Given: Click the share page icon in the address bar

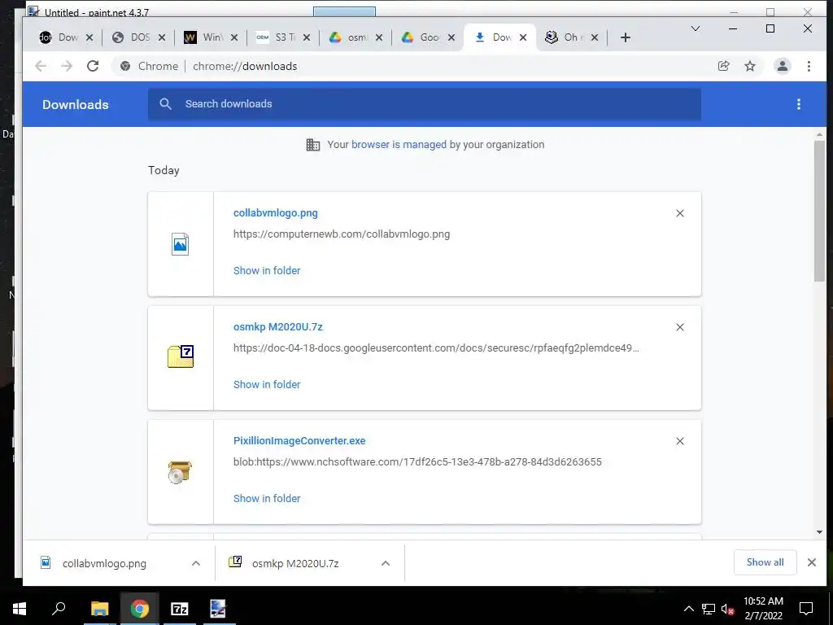Looking at the screenshot, I should click(723, 66).
